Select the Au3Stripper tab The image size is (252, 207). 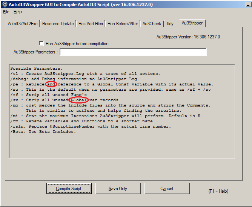192,23
